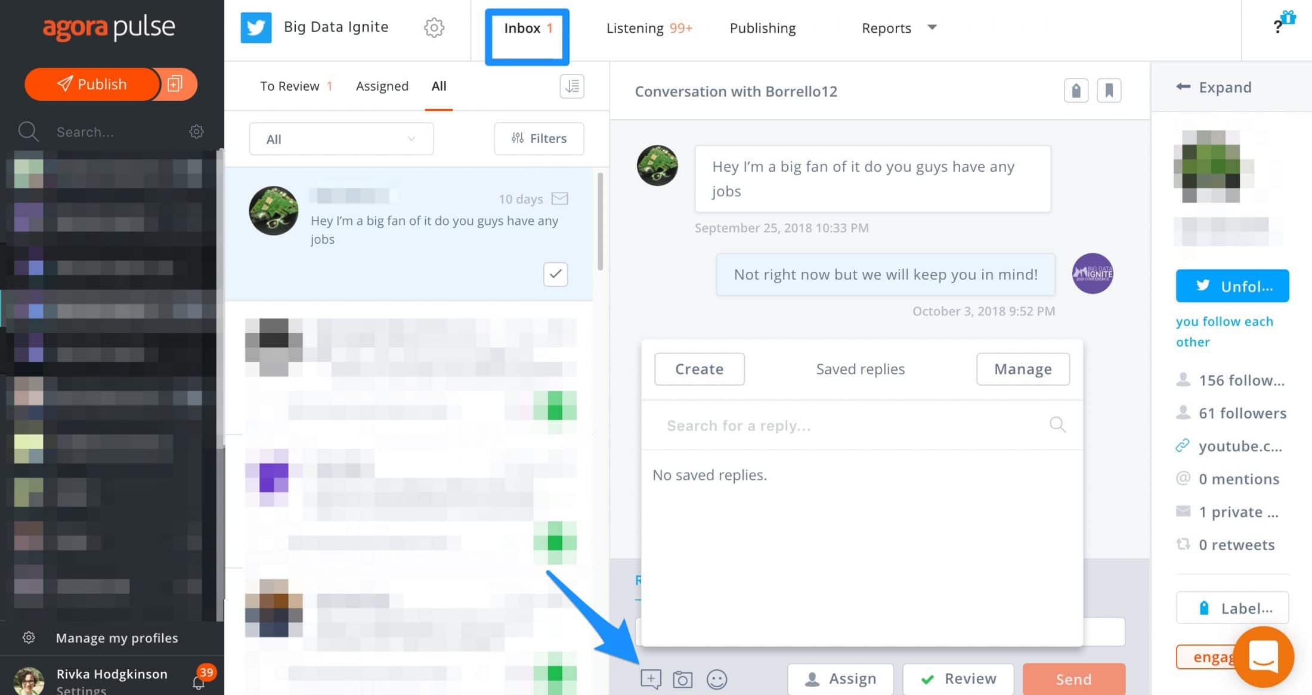The image size is (1312, 695).
Task: Open the emoji smiley picker
Action: tap(716, 680)
